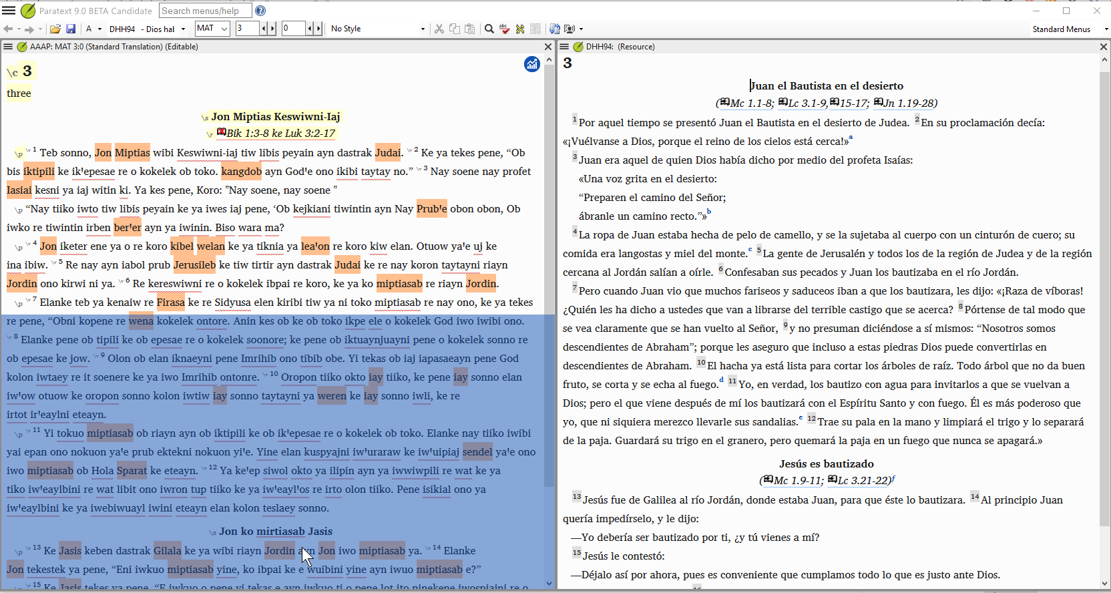Open the blue help question mark icon
This screenshot has height=593, width=1111.
pos(260,11)
